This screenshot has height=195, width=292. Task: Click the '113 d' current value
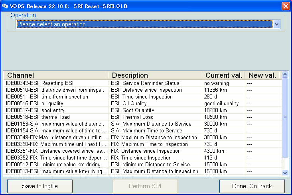tap(211, 158)
